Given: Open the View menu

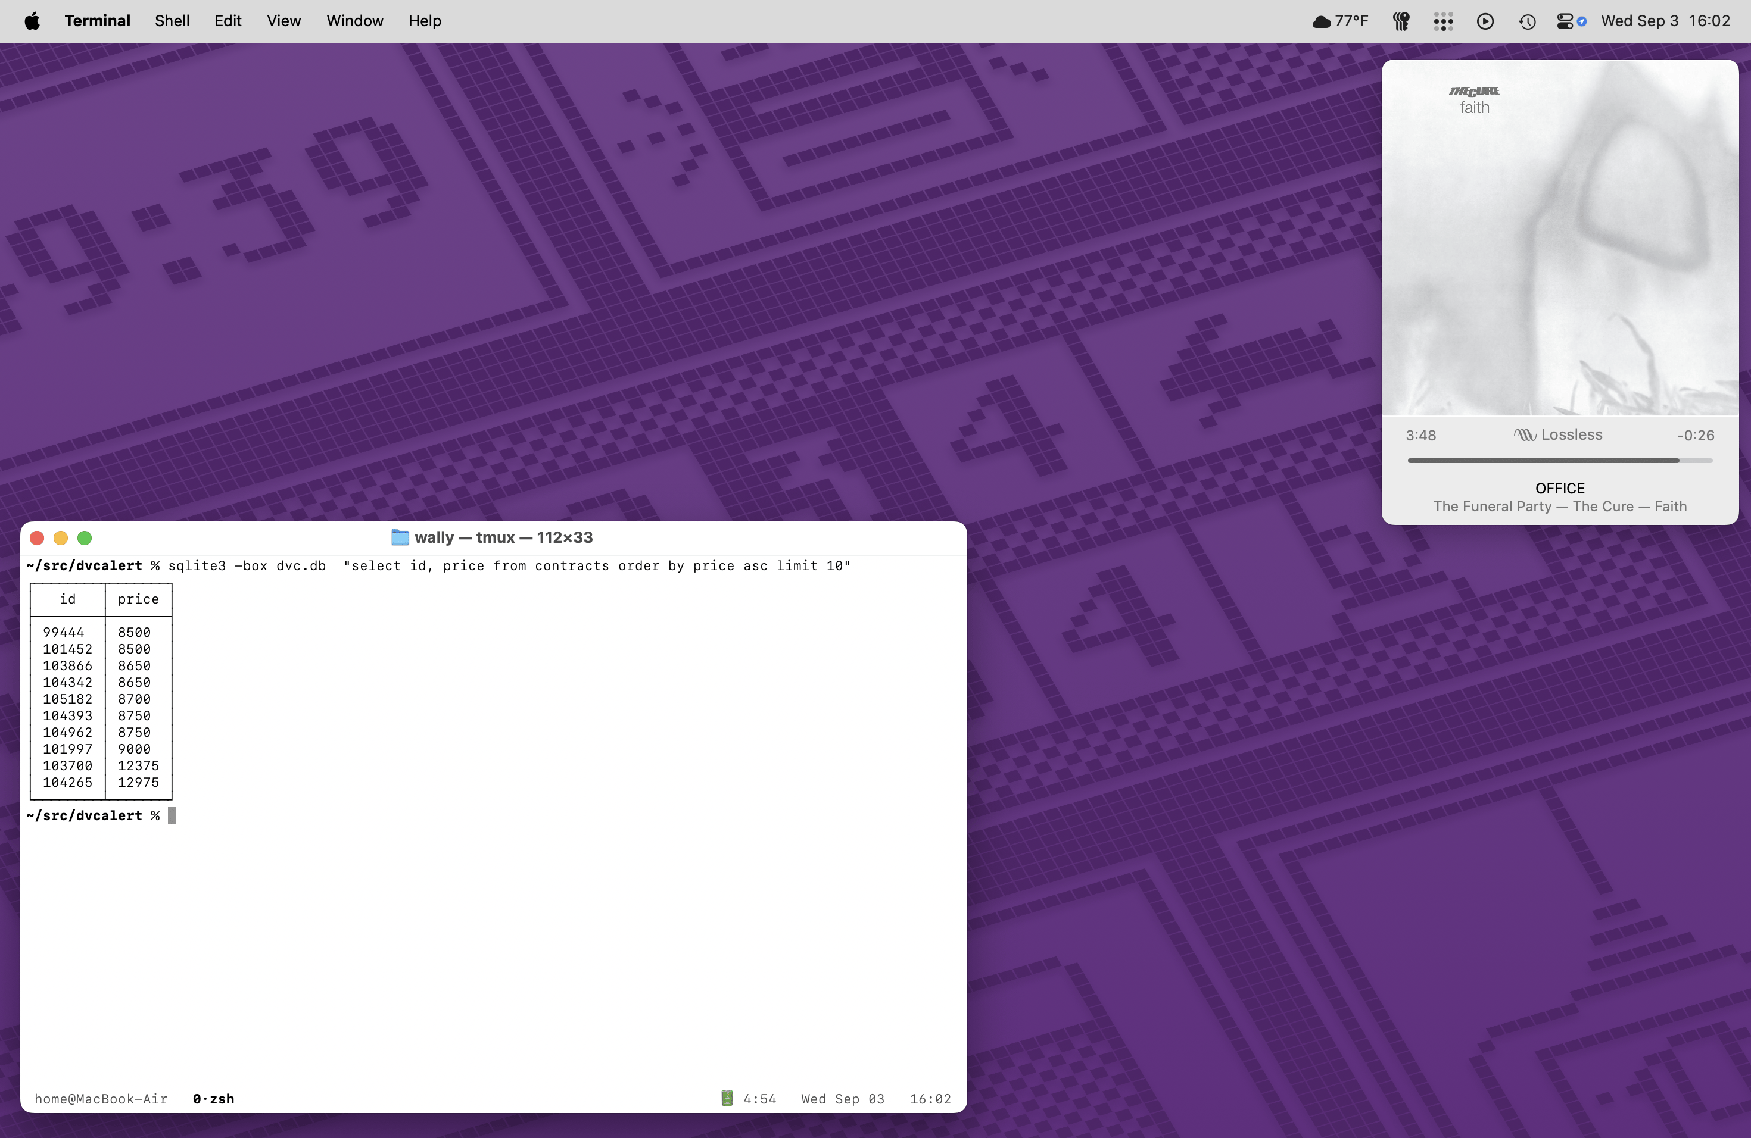Looking at the screenshot, I should [x=283, y=21].
